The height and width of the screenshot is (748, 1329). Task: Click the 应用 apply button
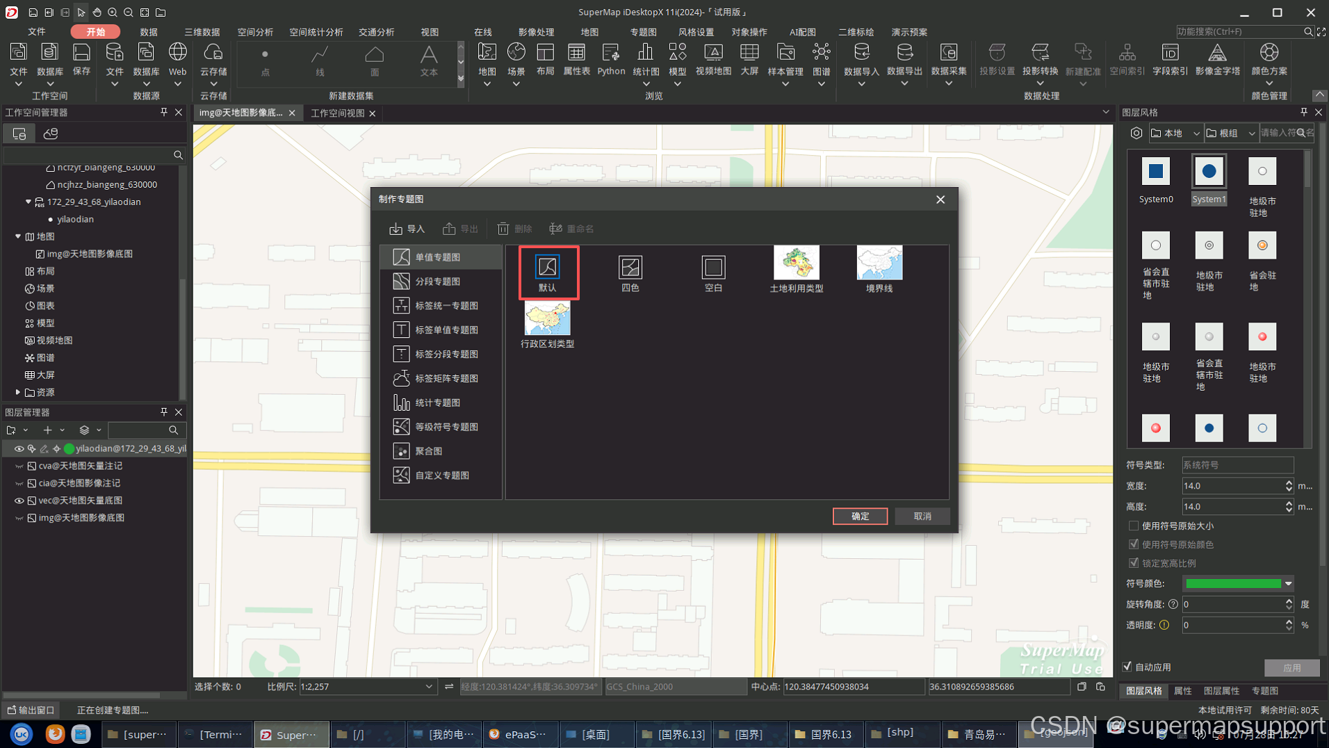click(1291, 668)
